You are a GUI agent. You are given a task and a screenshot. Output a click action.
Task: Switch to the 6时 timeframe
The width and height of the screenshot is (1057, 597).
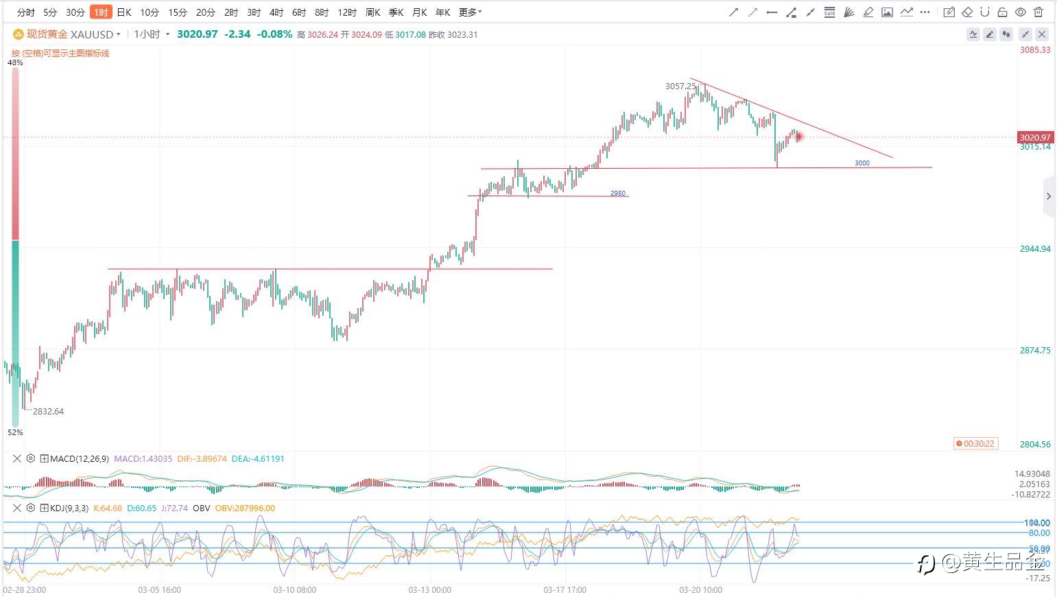[299, 12]
